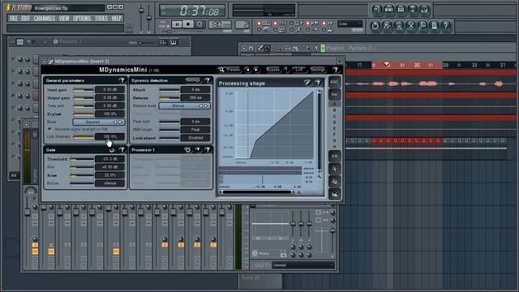Screen dimensions: 519x292
Task: Open Gate section help question mark
Action: pyautogui.click(x=122, y=150)
